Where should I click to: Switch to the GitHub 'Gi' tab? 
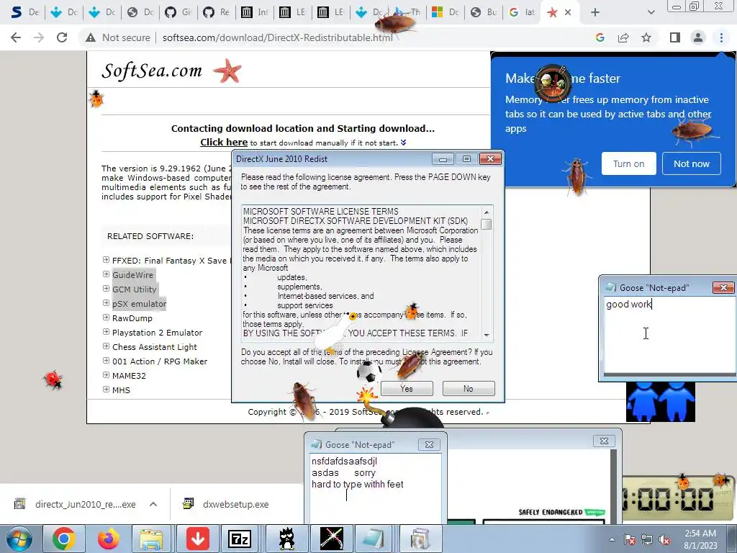178,12
